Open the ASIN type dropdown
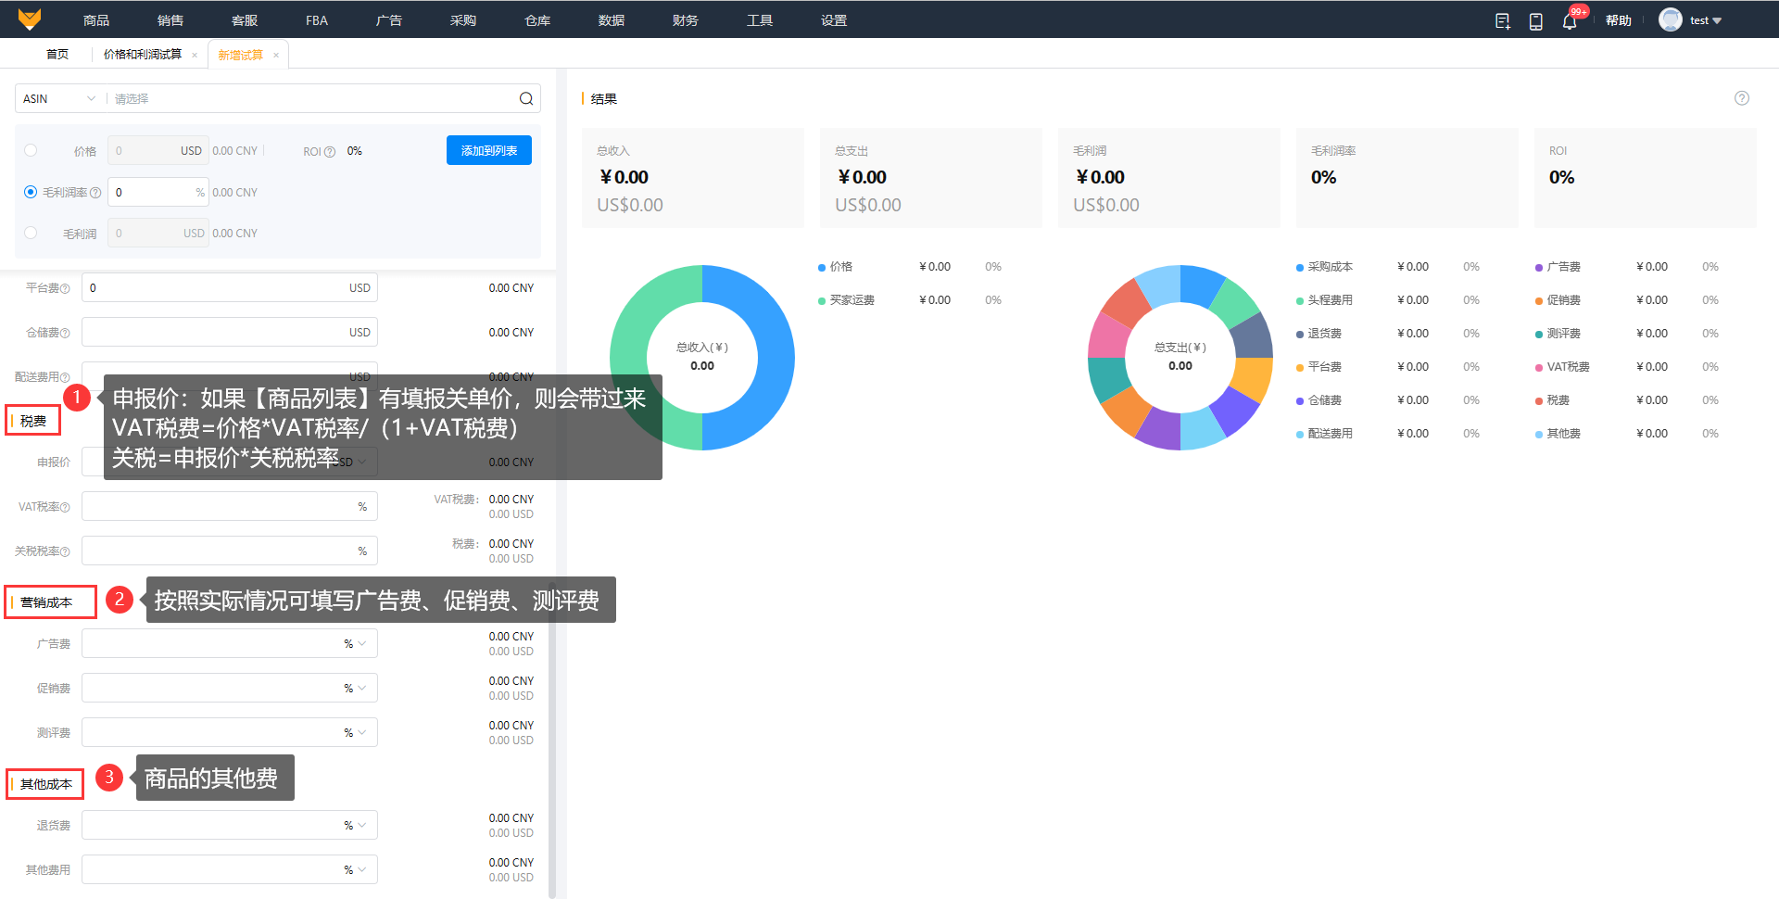Viewport: 1779px width, 899px height. tap(58, 99)
